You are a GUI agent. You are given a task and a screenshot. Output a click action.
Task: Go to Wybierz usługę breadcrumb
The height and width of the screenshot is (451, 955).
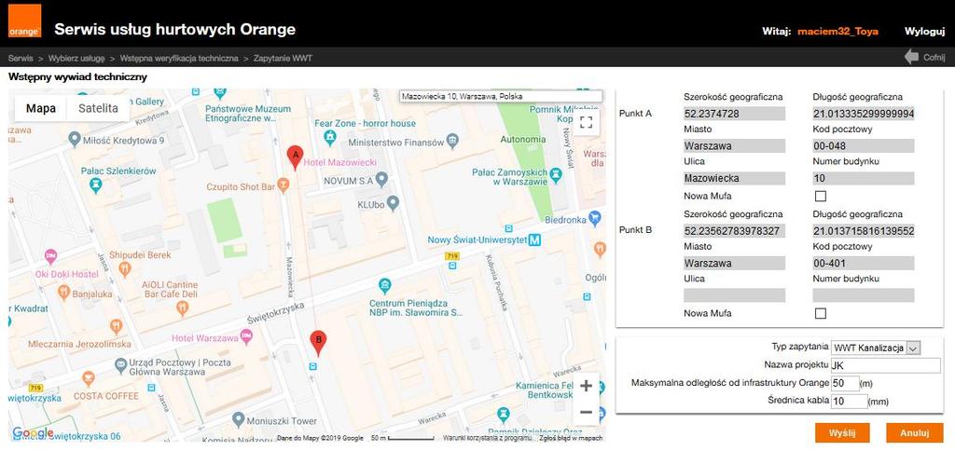click(76, 59)
